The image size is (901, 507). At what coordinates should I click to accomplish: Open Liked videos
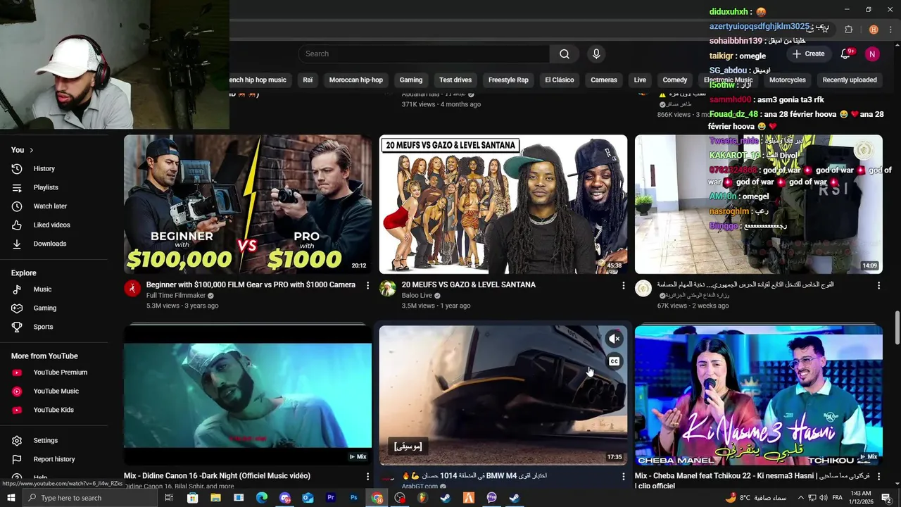coord(51,225)
